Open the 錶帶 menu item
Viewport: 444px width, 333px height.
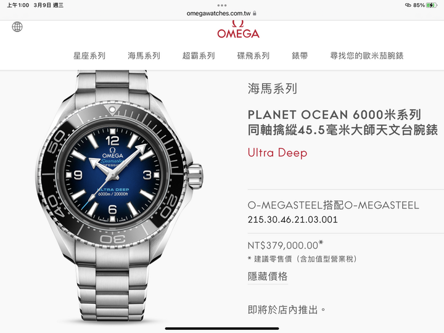tap(300, 55)
